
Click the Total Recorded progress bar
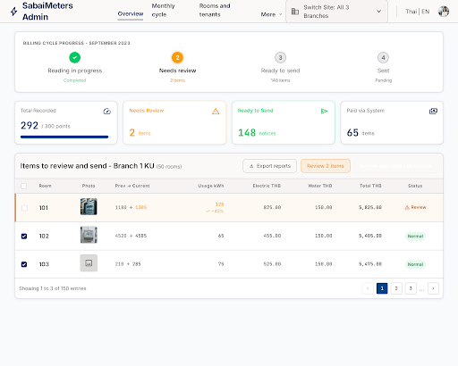click(65, 137)
